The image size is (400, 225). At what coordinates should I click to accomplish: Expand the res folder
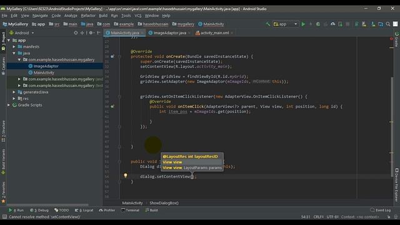(x=14, y=99)
